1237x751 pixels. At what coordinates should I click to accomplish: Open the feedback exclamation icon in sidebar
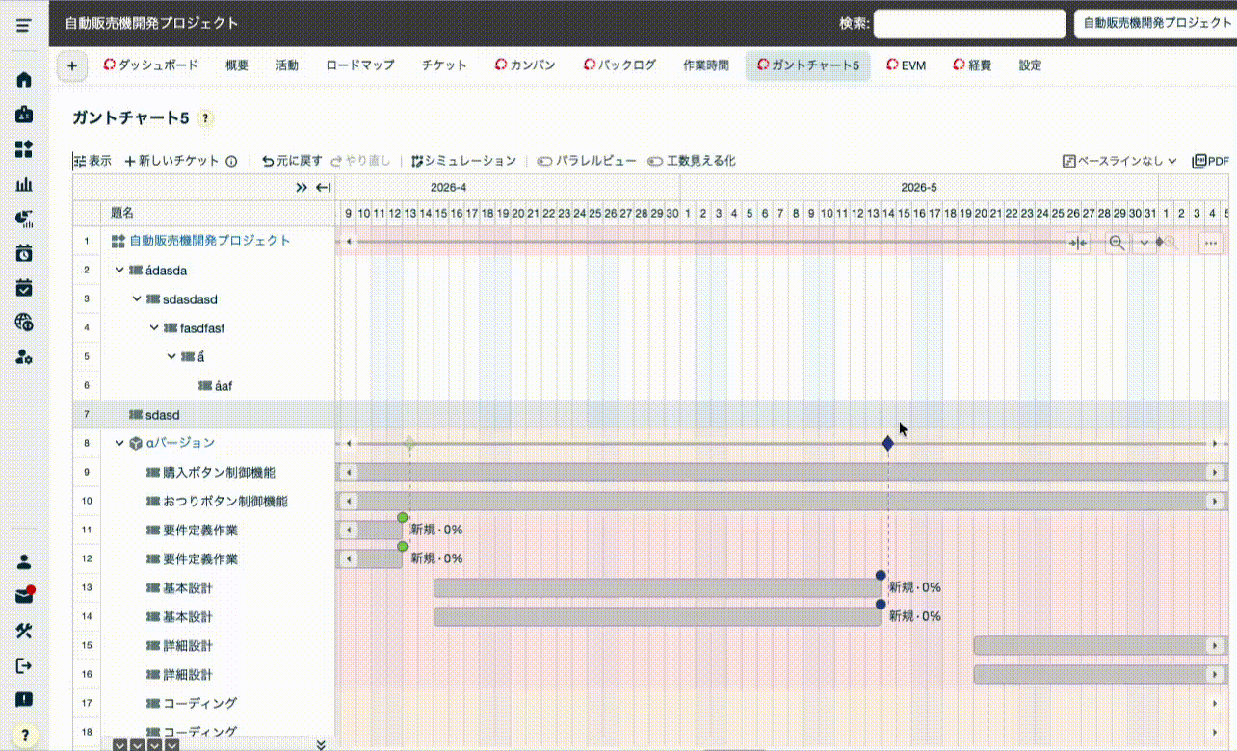[24, 700]
